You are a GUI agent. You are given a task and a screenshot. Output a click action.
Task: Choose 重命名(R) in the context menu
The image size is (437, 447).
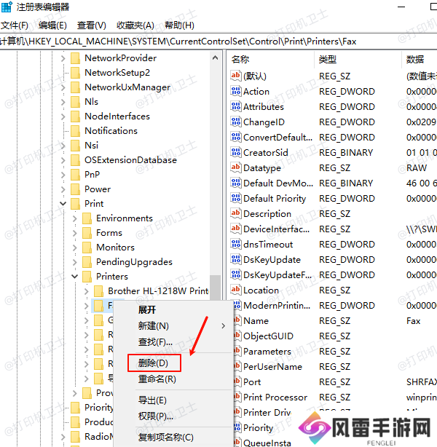pyautogui.click(x=157, y=379)
